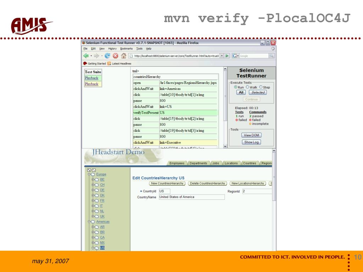Click the Google search input box

click(x=254, y=56)
